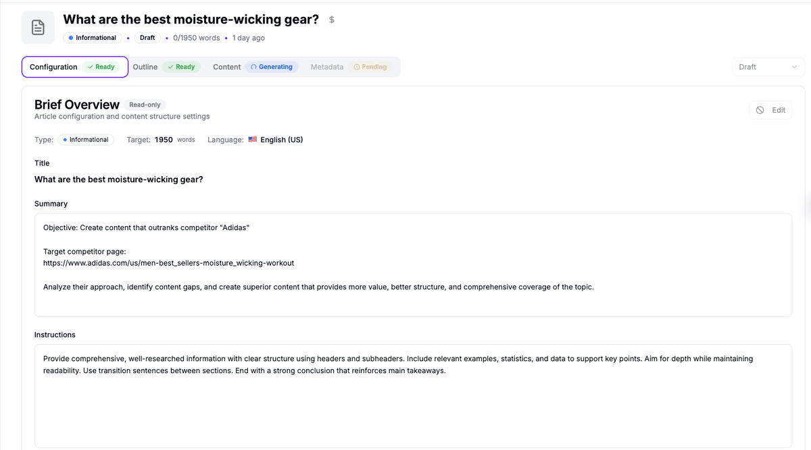
Task: Click the Informational Type badge in overview
Action: [85, 140]
